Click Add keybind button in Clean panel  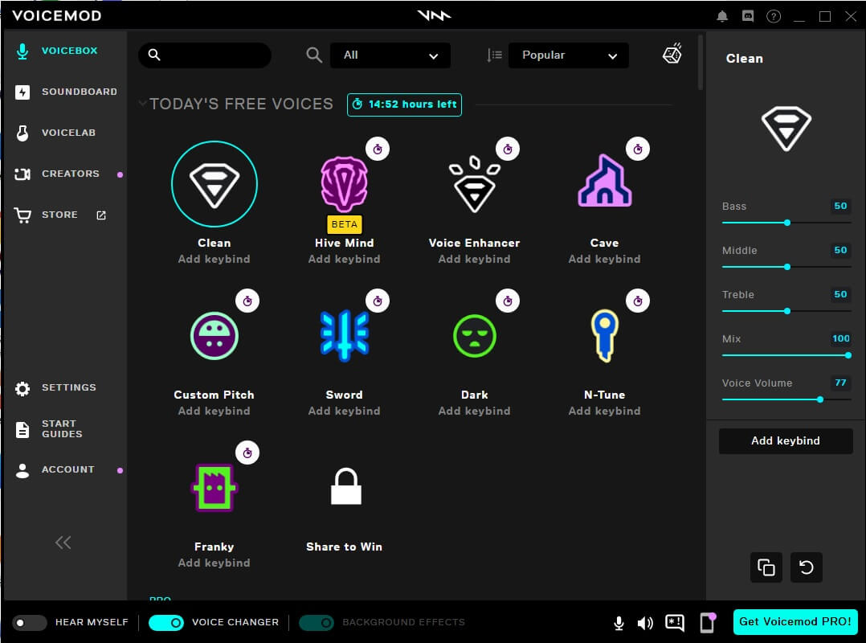[786, 440]
